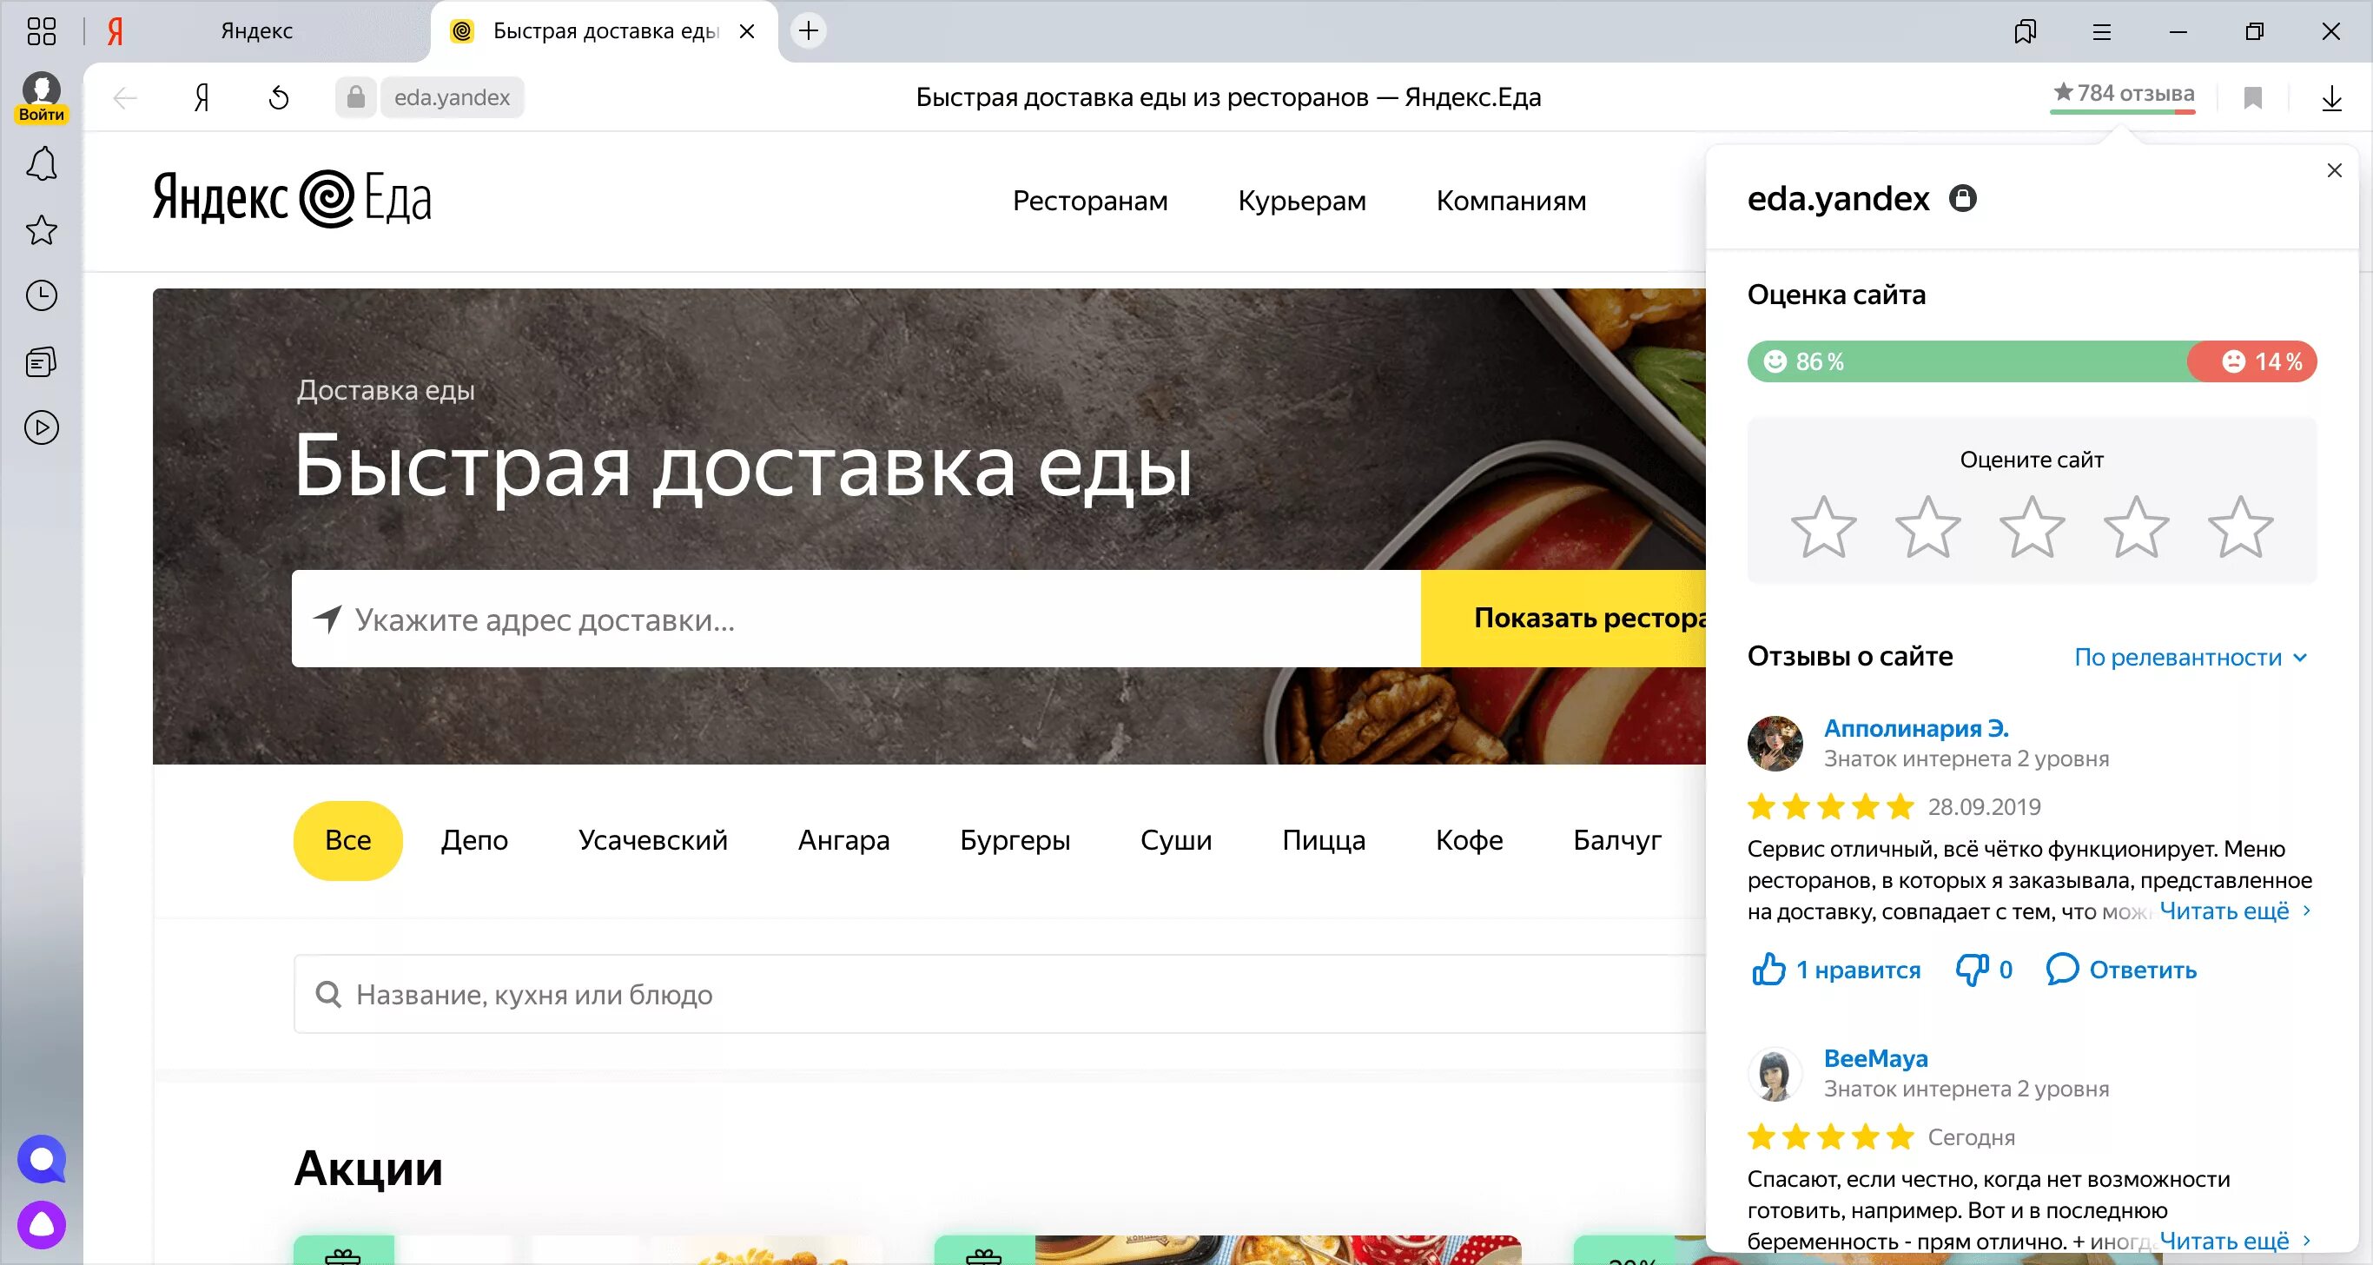The image size is (2373, 1265).
Task: Dislike Апполинария's review with thumbs down
Action: (x=1972, y=970)
